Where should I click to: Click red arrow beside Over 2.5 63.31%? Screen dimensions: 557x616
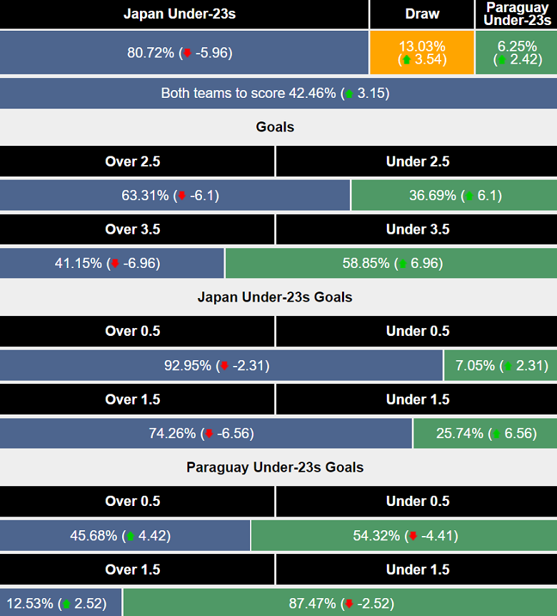pyautogui.click(x=181, y=196)
